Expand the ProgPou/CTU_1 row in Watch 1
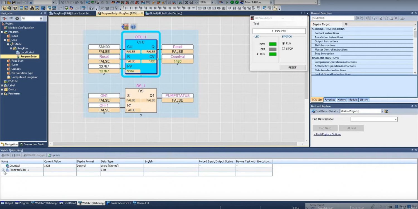This screenshot has height=209, width=418. tap(3, 170)
